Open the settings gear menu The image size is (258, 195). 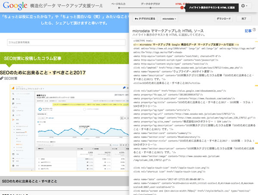244,6
